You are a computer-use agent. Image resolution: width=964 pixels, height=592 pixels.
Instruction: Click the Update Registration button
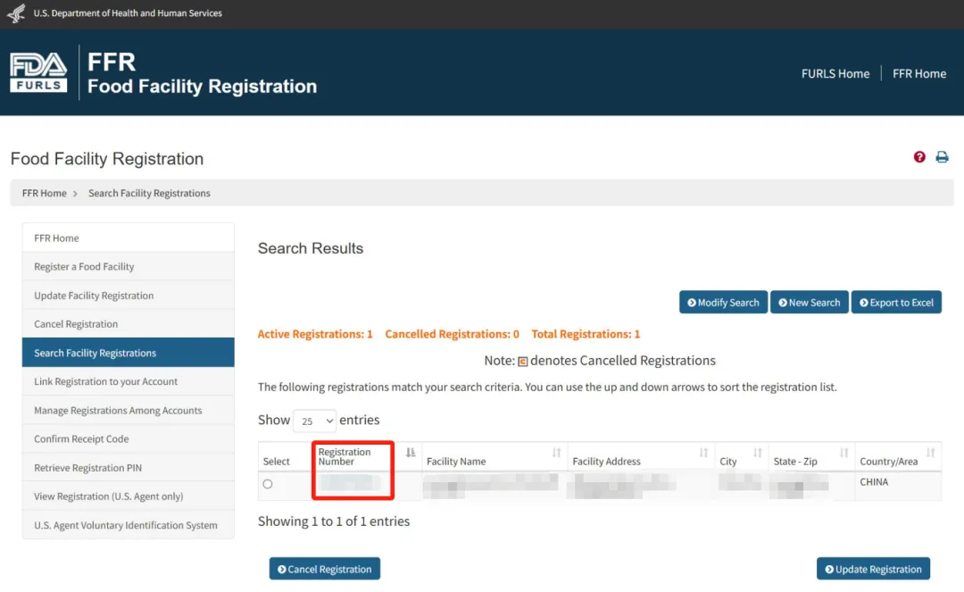tap(873, 570)
